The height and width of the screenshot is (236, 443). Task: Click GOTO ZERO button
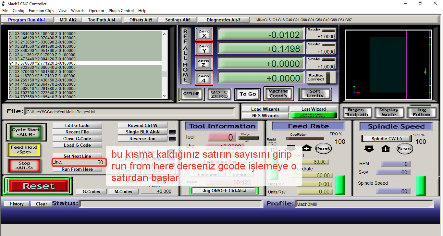click(x=219, y=94)
